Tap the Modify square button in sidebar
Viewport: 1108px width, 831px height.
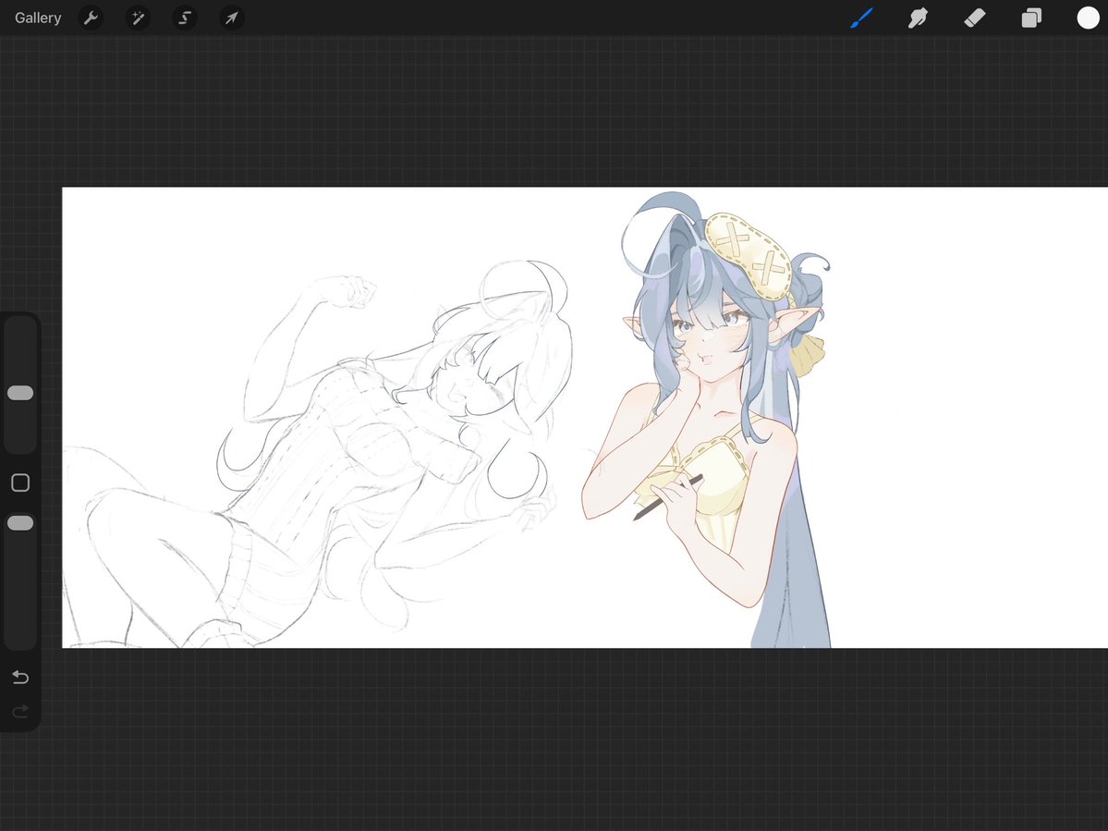[x=20, y=483]
